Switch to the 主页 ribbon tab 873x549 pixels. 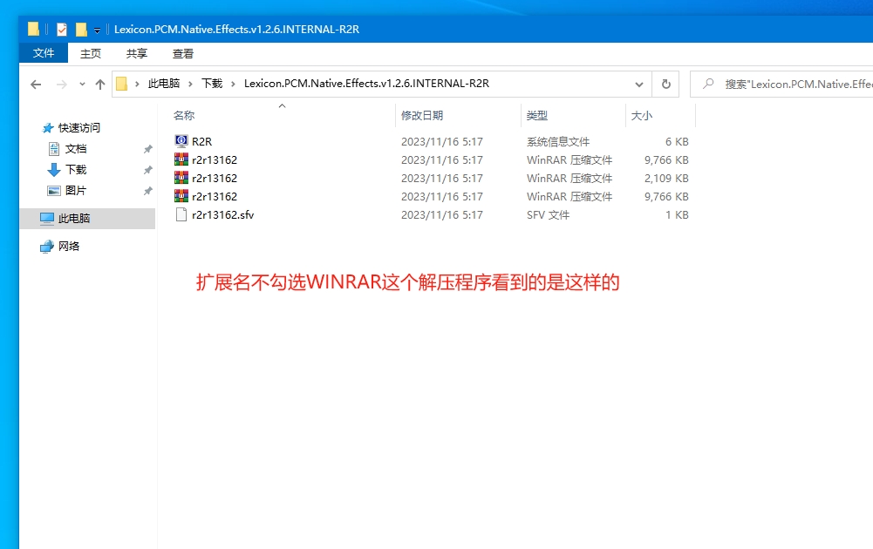[91, 53]
